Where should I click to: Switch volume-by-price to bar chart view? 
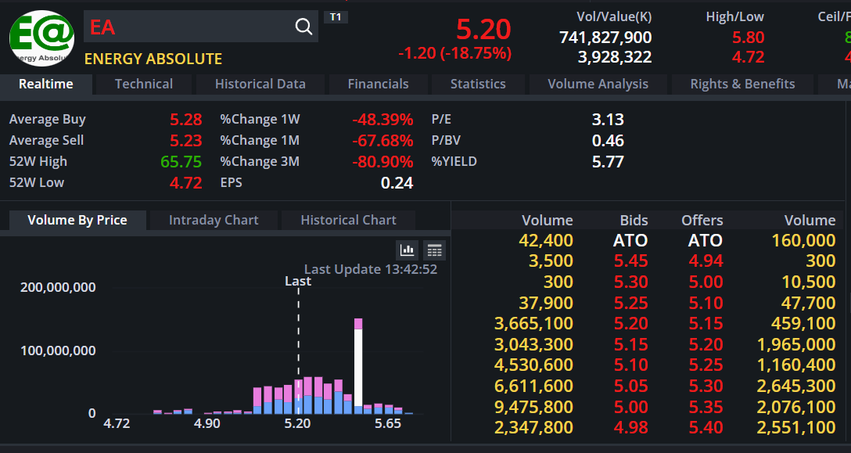click(408, 250)
